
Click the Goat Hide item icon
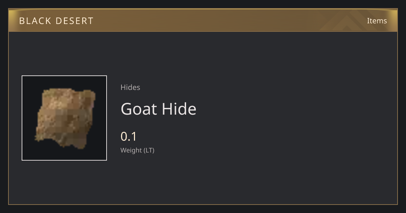pos(64,118)
